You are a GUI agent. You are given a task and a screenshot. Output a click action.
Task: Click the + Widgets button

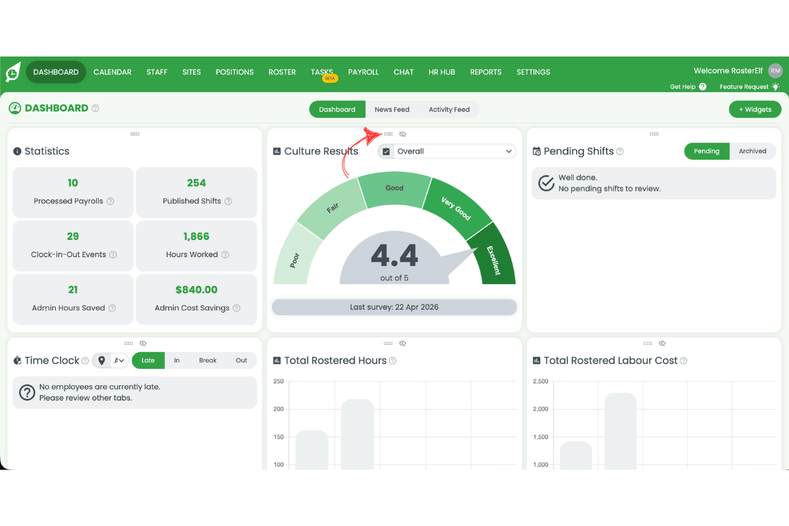coord(755,109)
